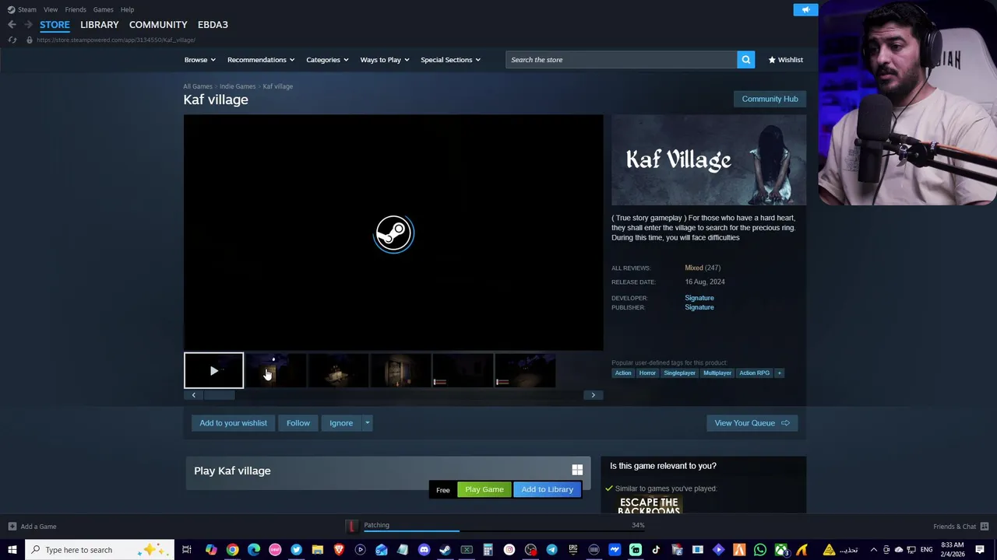The image size is (997, 560).
Task: Open the Calculator from the taskbar
Action: pyautogui.click(x=488, y=550)
